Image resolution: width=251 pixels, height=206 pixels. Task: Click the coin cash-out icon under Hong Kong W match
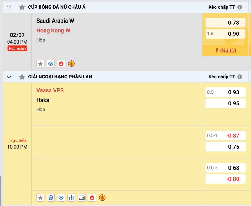coord(72,64)
